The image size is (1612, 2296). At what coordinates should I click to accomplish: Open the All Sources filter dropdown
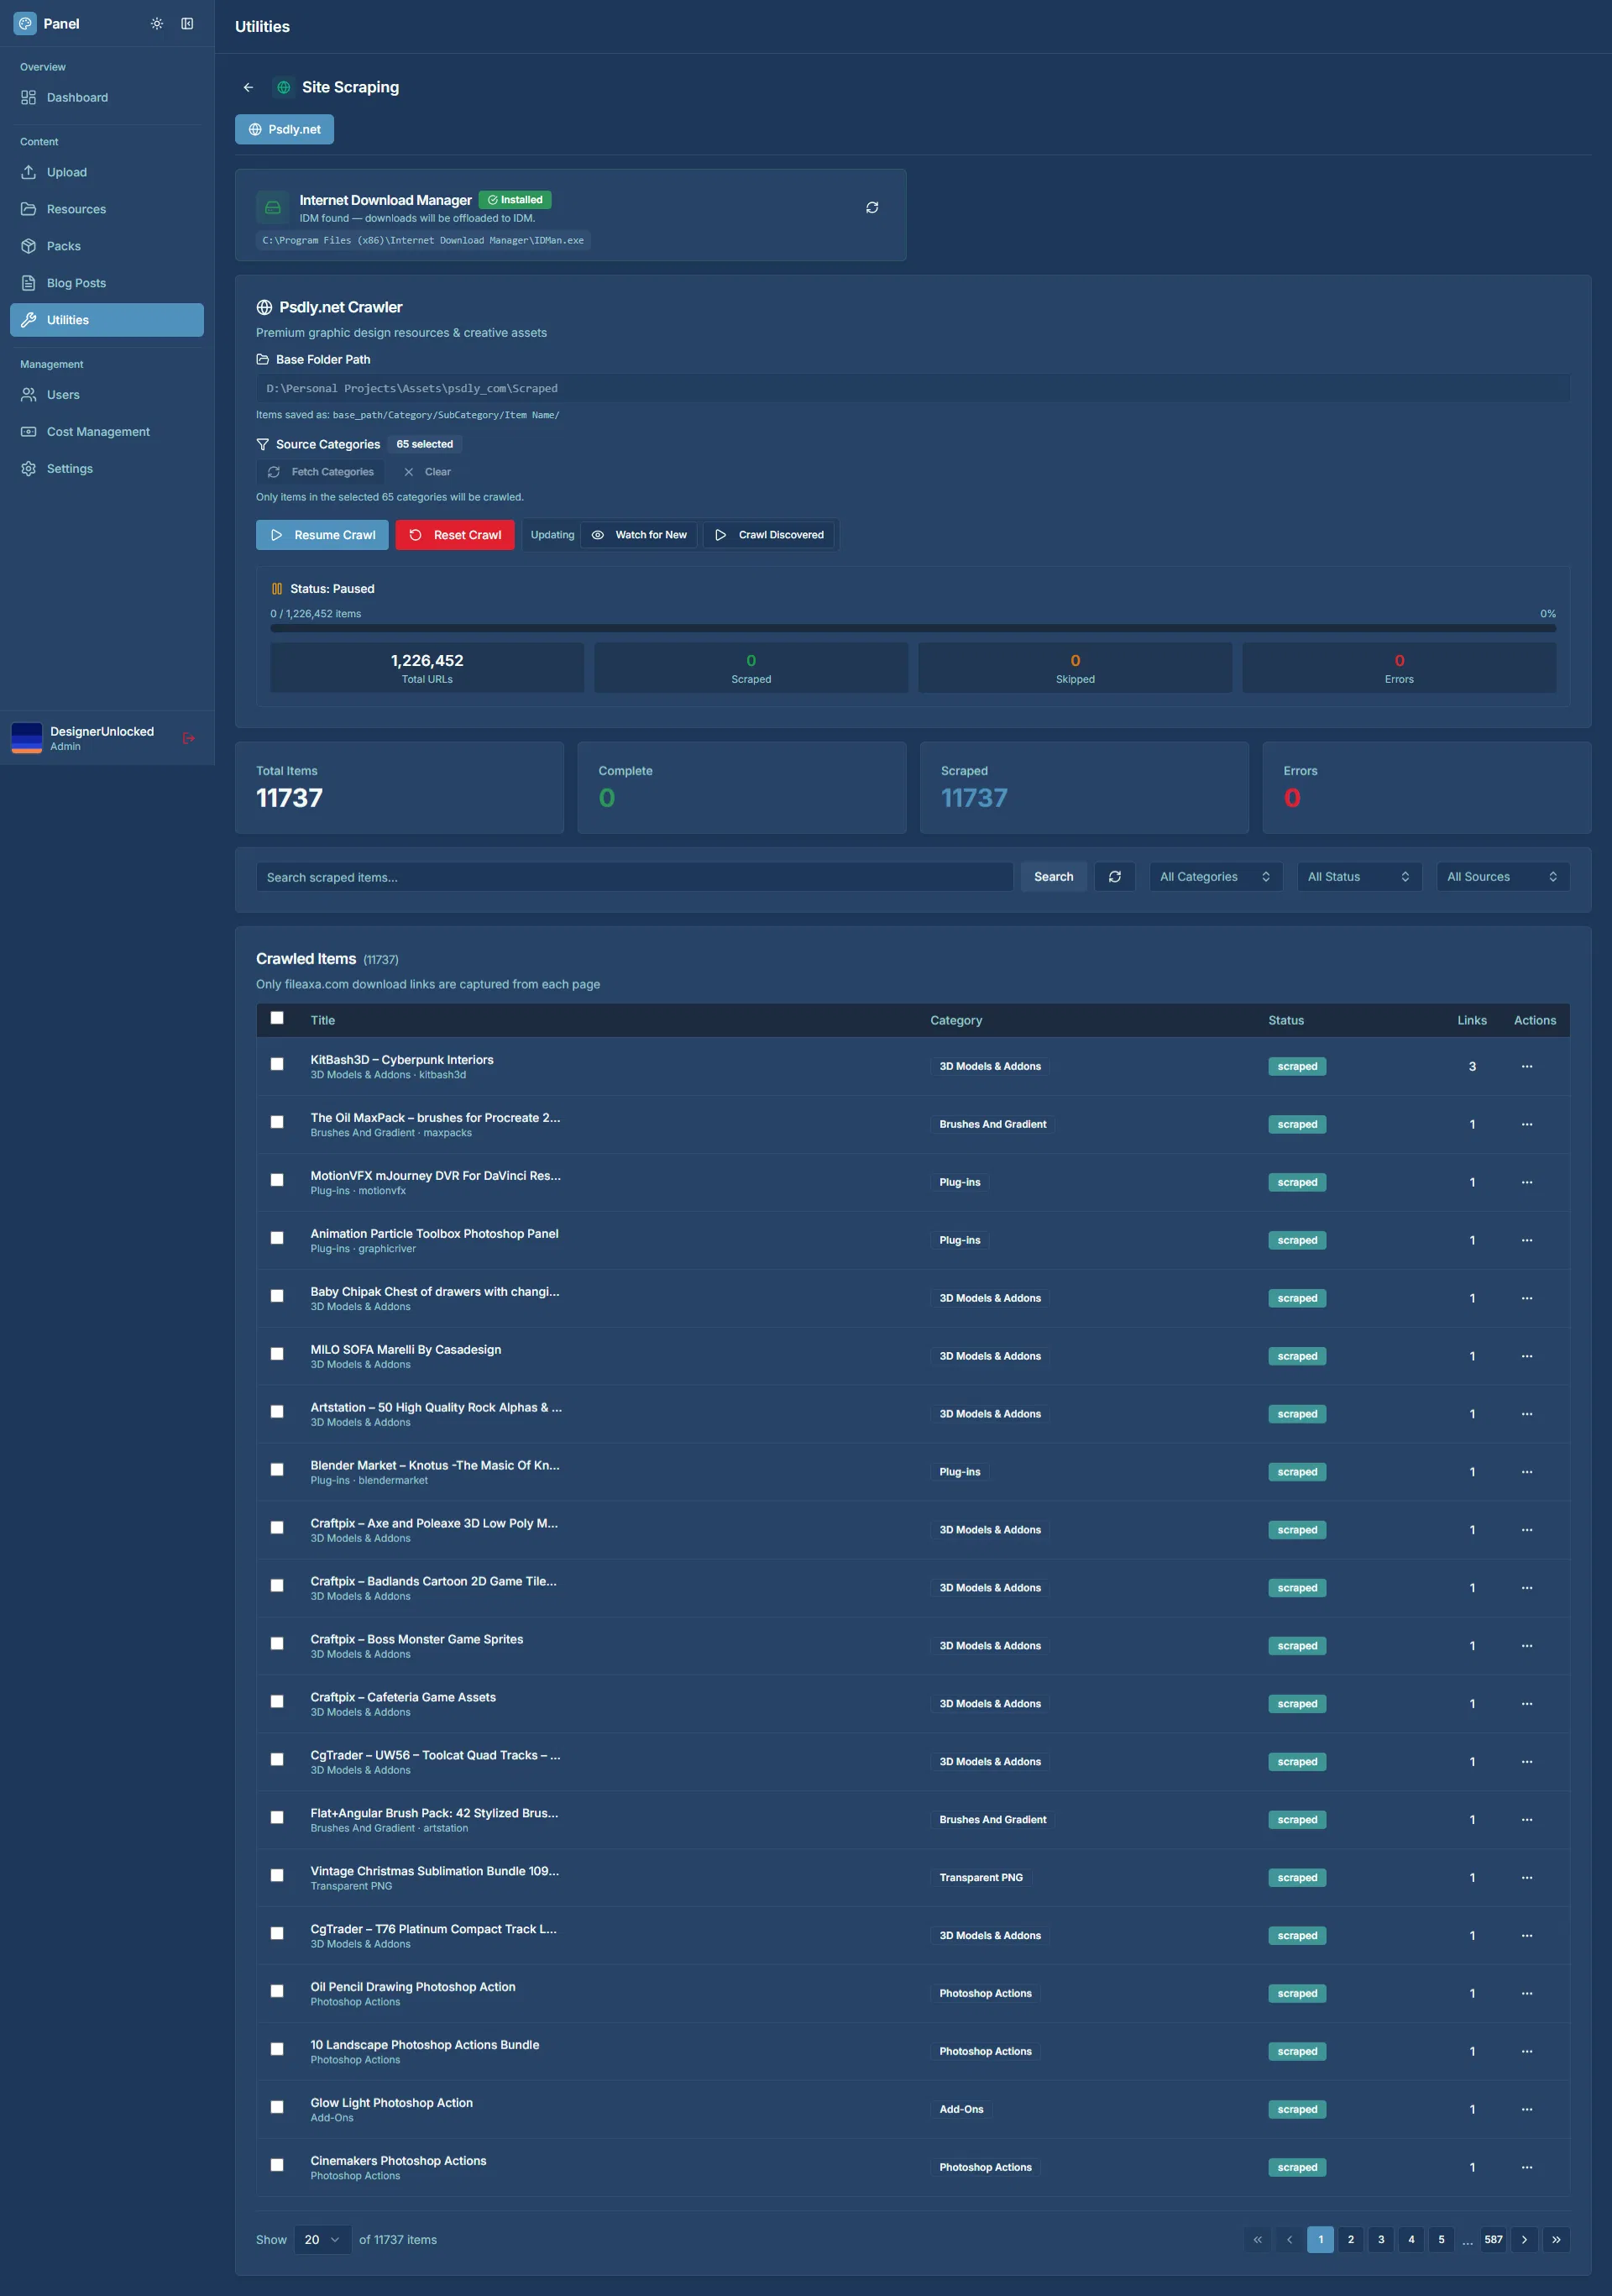[1502, 876]
